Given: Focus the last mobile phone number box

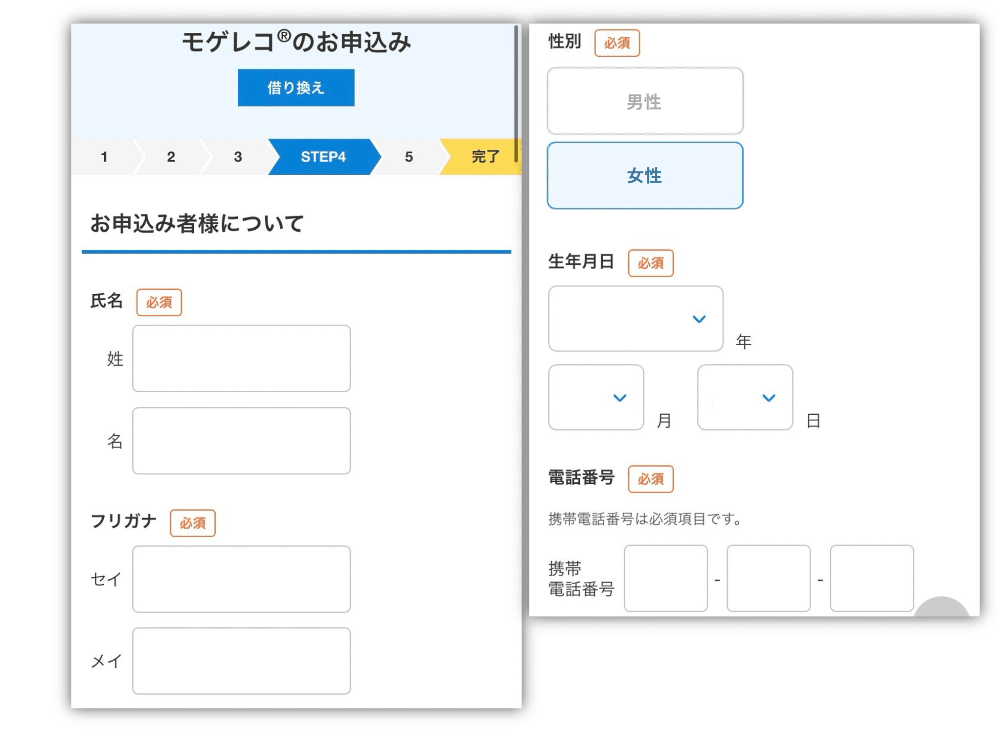Looking at the screenshot, I should [872, 579].
